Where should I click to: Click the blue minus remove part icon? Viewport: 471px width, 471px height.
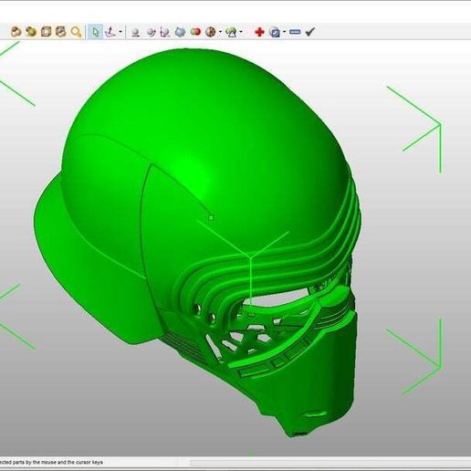(x=295, y=32)
